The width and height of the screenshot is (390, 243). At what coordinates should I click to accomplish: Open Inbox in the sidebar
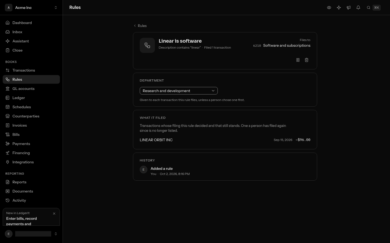[x=31, y=32]
